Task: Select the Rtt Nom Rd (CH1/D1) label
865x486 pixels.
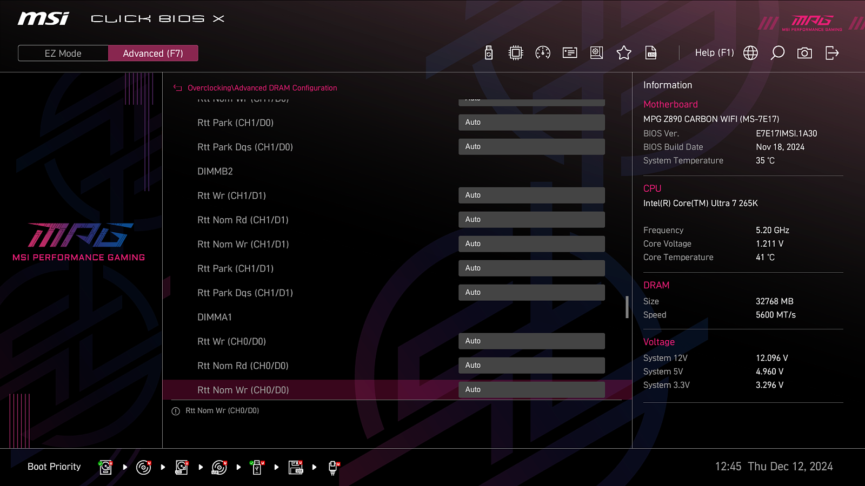Action: [243, 220]
